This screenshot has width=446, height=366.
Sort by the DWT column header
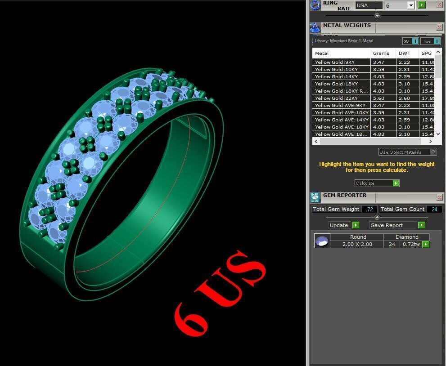(x=407, y=53)
